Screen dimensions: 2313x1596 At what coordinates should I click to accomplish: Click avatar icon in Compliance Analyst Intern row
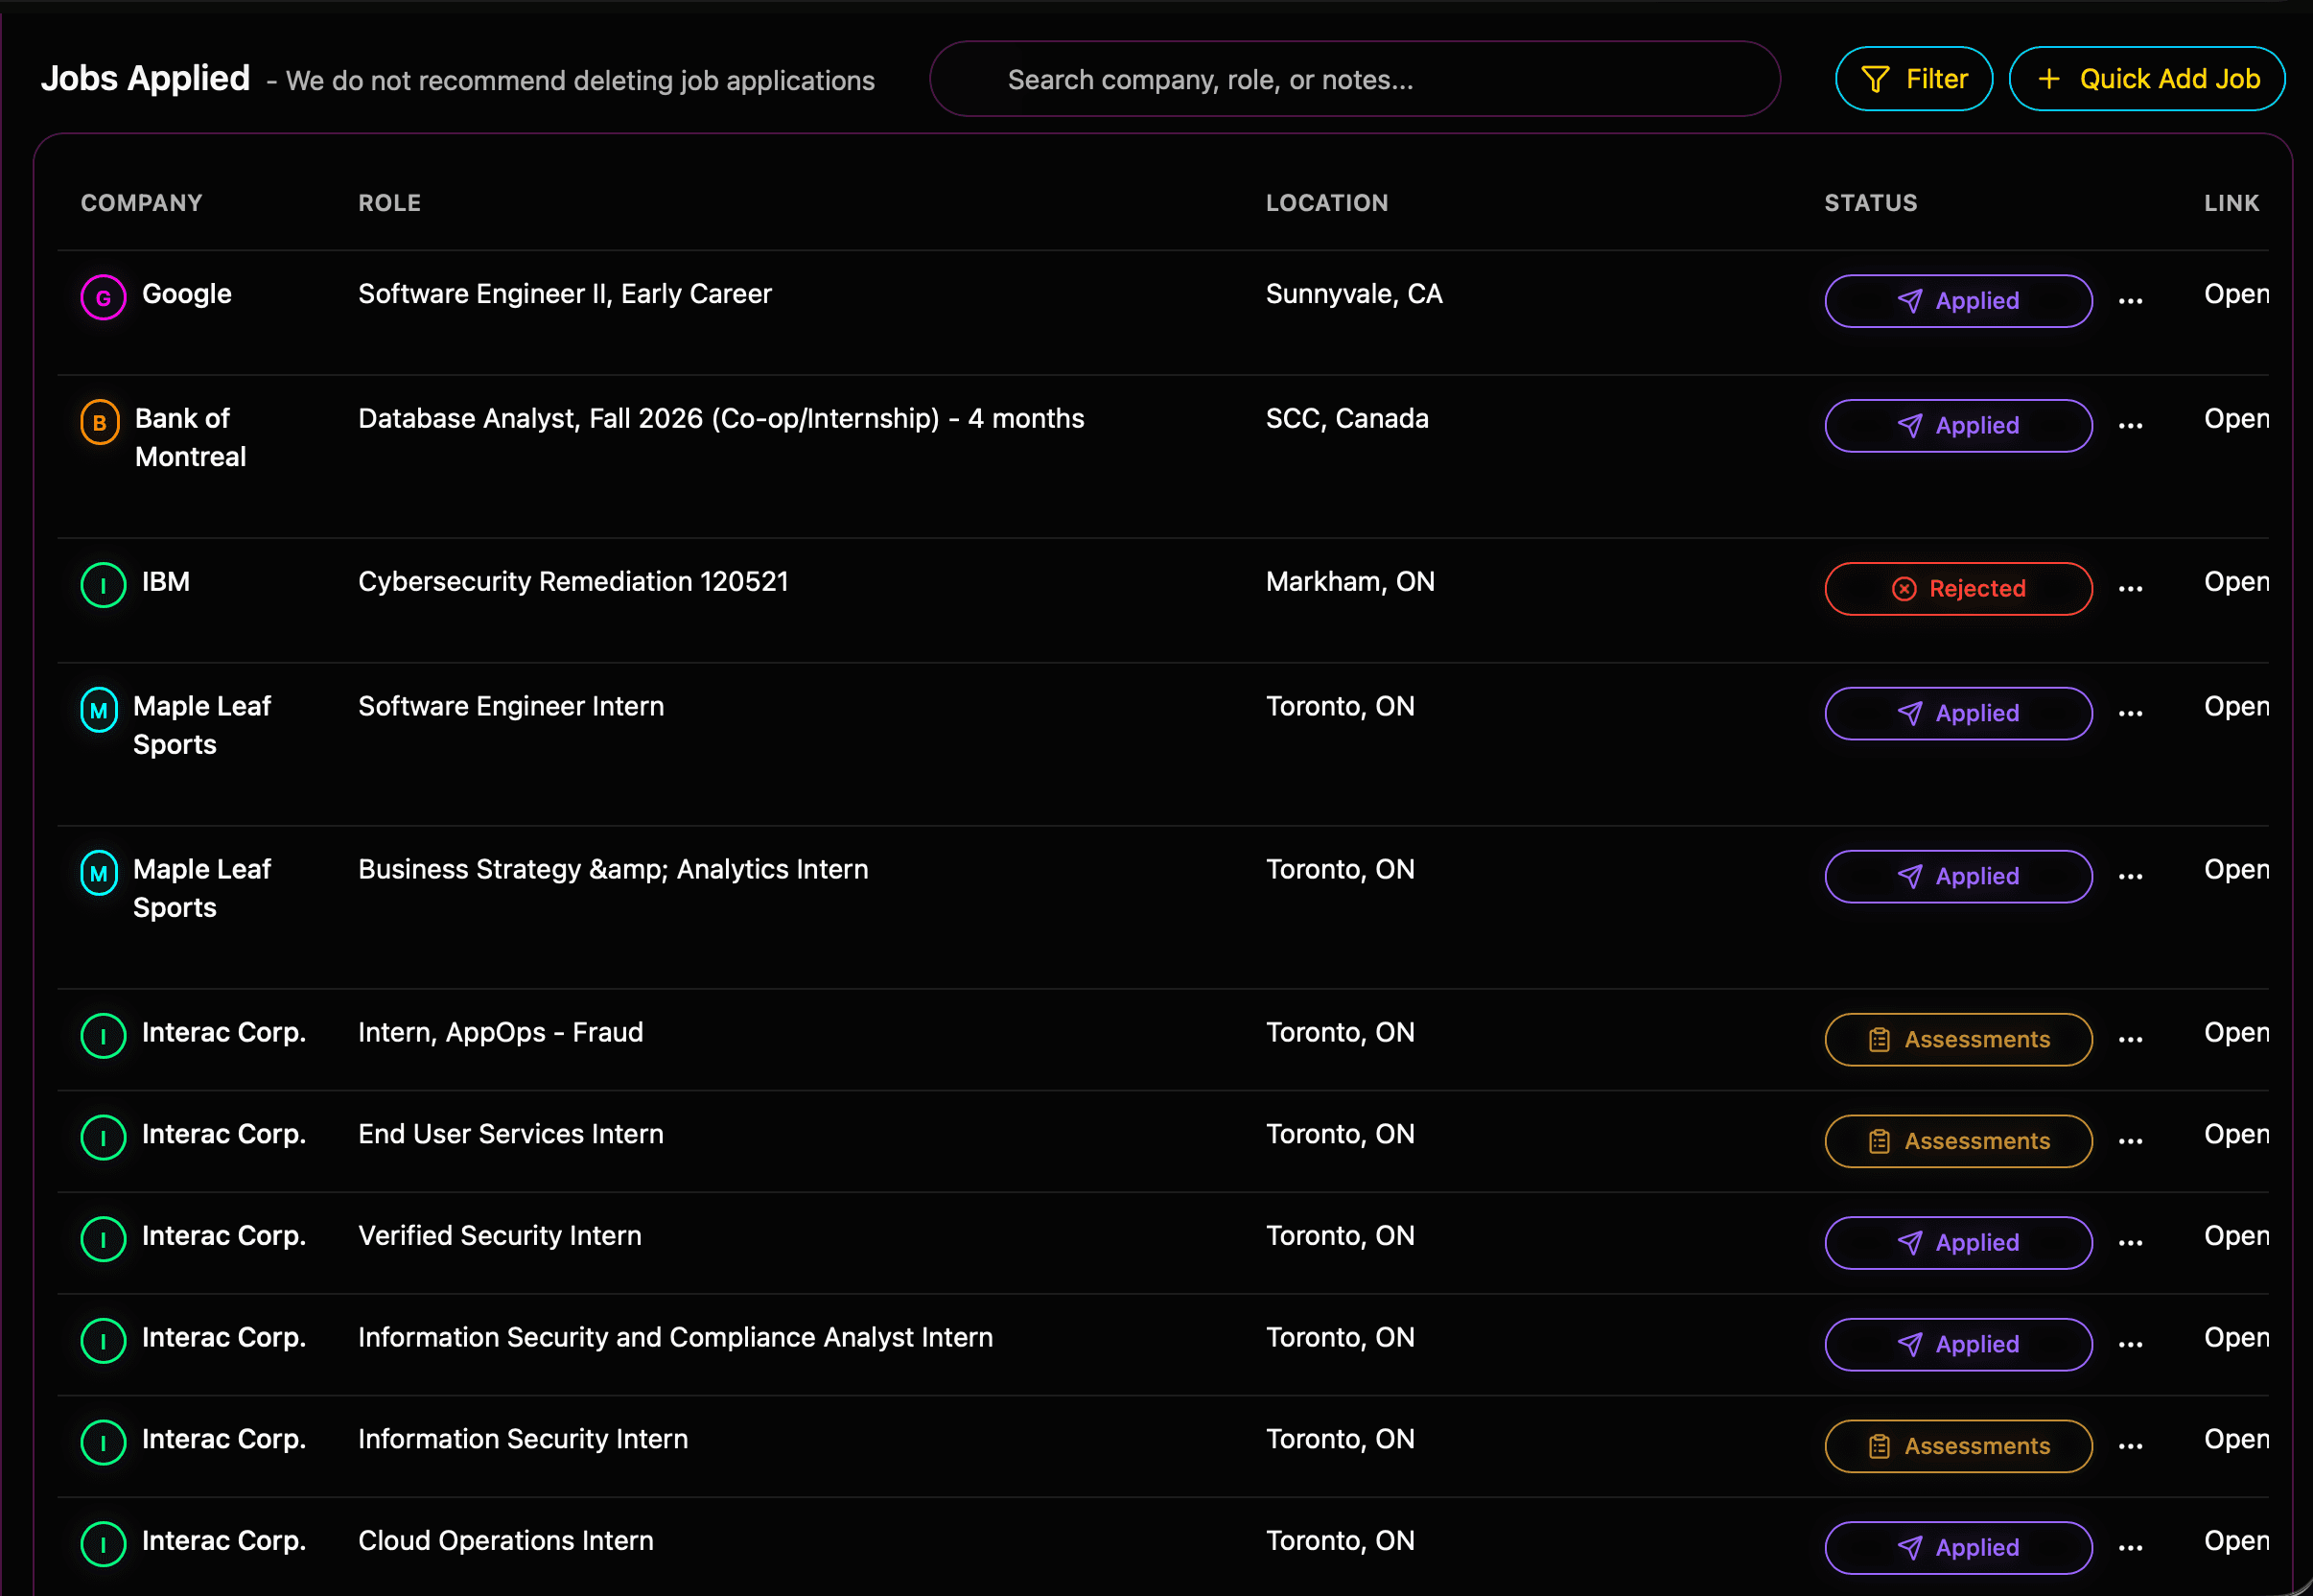click(x=103, y=1341)
